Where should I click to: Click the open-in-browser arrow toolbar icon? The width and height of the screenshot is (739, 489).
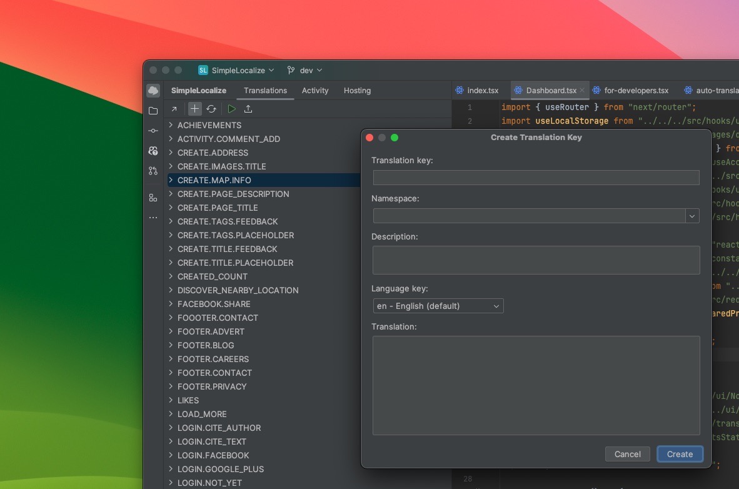[x=174, y=109]
